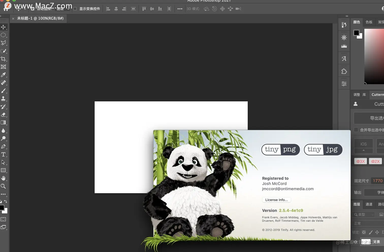Screen dimensions: 384x252
Task: Select the Healing Brush tool
Action: pos(3,83)
